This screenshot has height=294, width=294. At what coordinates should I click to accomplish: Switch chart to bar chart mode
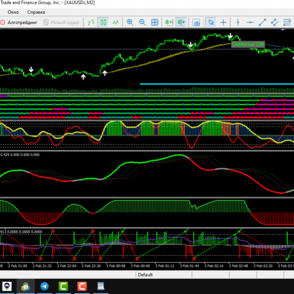(x=91, y=22)
